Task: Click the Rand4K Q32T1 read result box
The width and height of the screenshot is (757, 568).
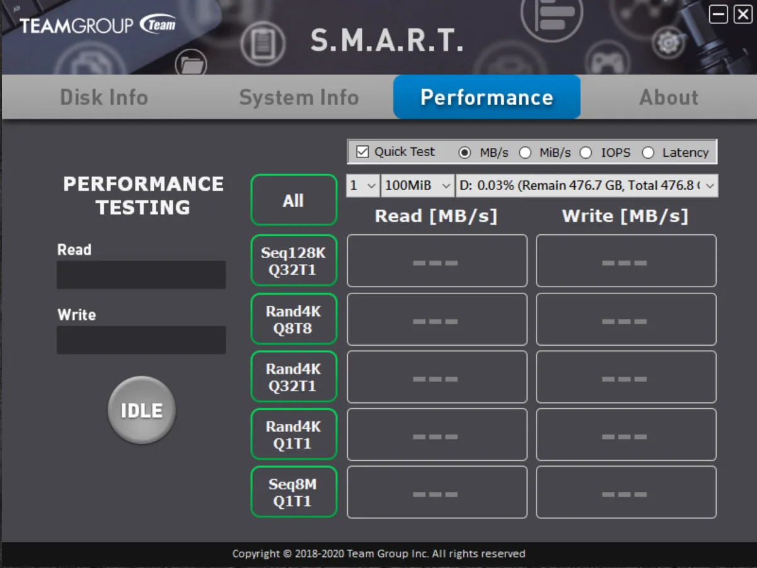Action: click(437, 377)
